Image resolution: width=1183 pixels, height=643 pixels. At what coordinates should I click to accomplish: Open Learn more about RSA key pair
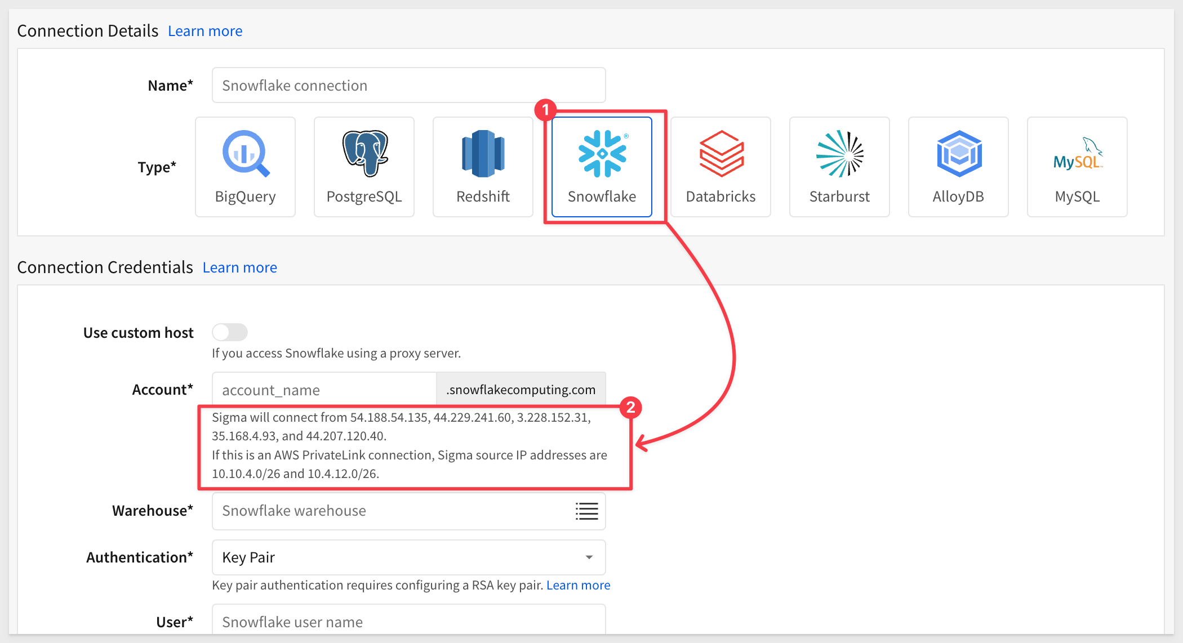click(578, 585)
